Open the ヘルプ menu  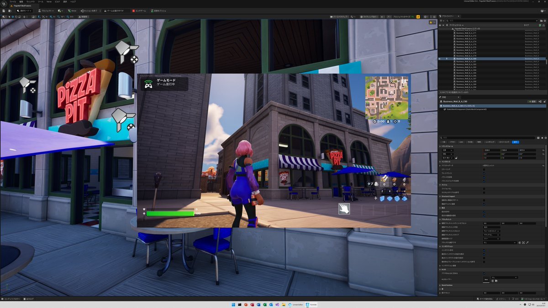(x=73, y=2)
